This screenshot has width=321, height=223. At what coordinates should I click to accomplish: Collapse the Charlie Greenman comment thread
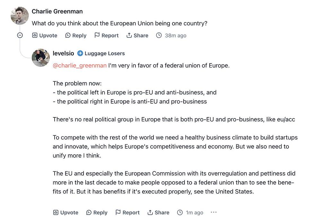pyautogui.click(x=20, y=35)
